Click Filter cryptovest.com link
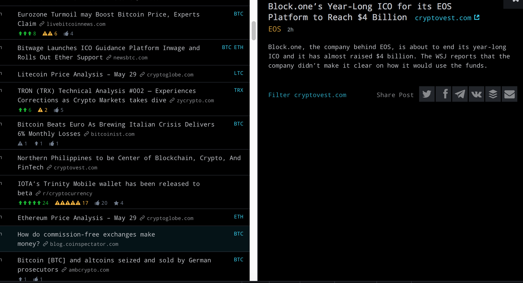This screenshot has height=283, width=523. click(x=307, y=95)
